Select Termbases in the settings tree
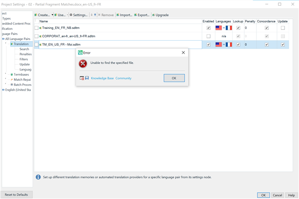Image resolution: width=299 pixels, height=199 pixels. click(x=21, y=75)
